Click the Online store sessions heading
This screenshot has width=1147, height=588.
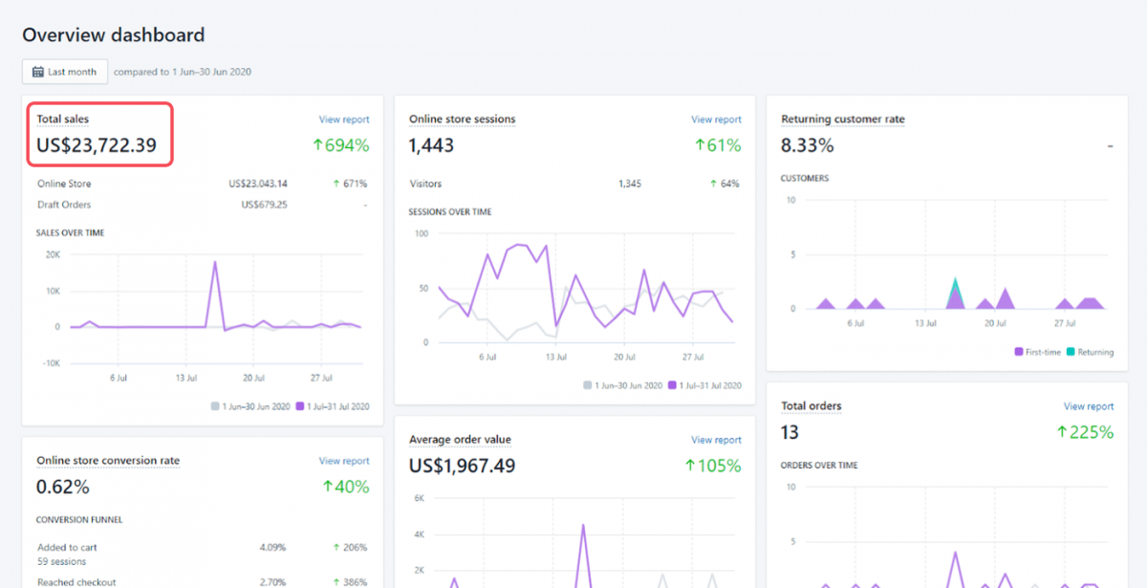pyautogui.click(x=462, y=120)
